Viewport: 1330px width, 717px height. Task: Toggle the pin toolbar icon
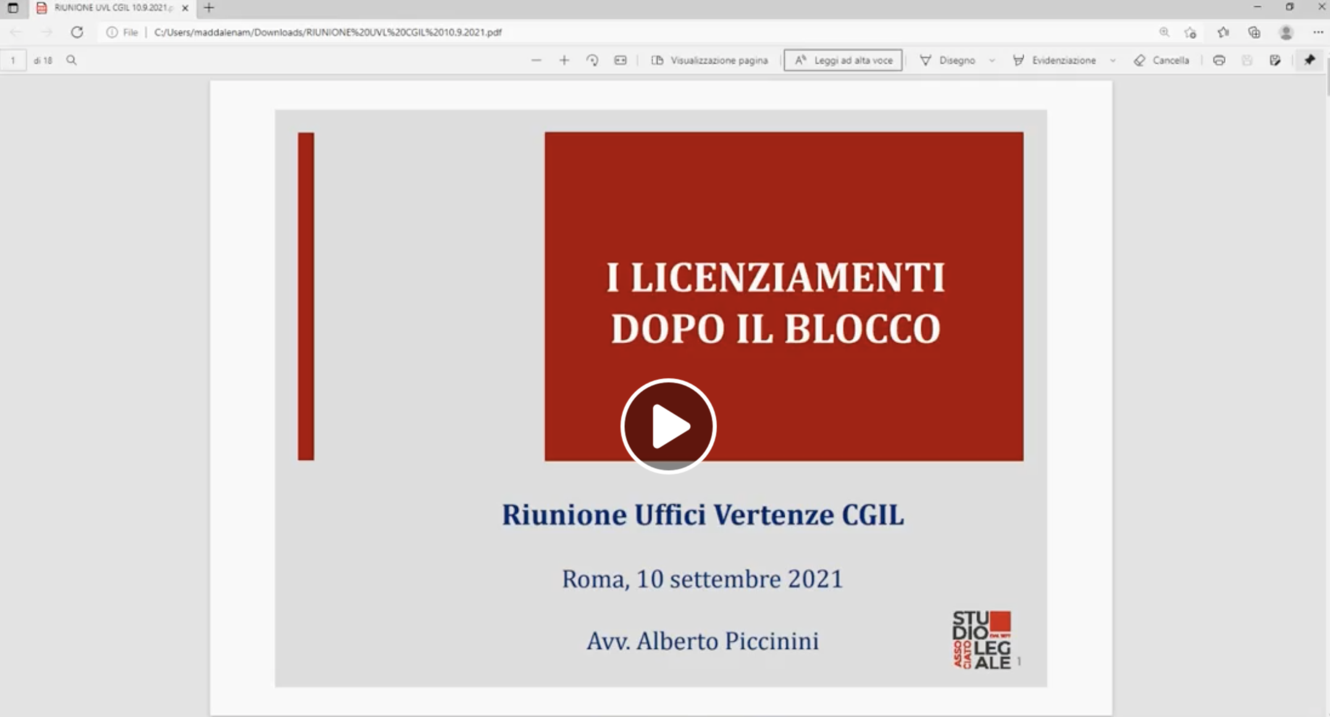1310,60
